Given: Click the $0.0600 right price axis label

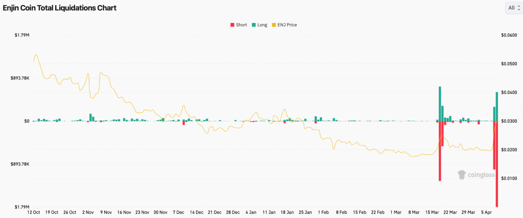Looking at the screenshot, I should point(509,35).
